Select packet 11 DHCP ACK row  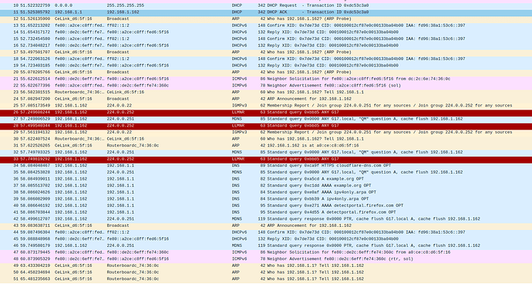266,12
